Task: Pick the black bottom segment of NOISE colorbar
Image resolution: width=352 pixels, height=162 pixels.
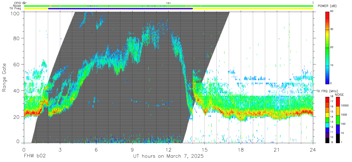Action: [x=338, y=138]
